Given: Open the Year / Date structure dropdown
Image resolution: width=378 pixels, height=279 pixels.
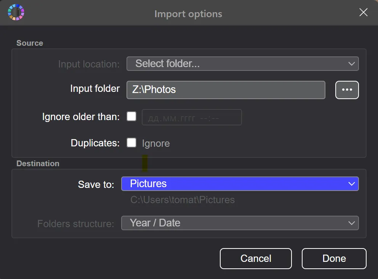Looking at the screenshot, I should (240, 223).
